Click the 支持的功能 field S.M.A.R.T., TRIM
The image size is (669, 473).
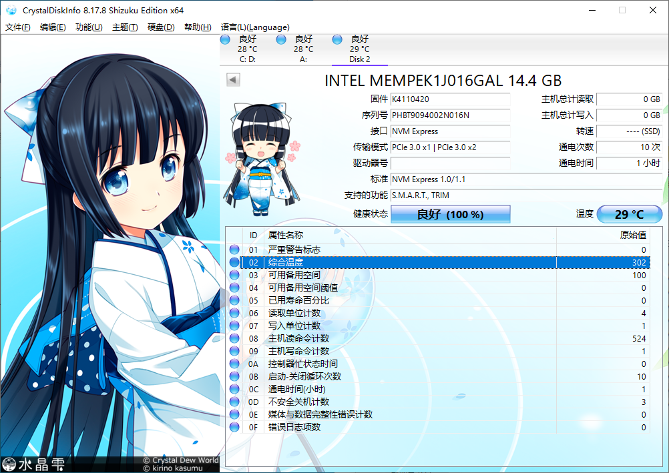(x=526, y=195)
